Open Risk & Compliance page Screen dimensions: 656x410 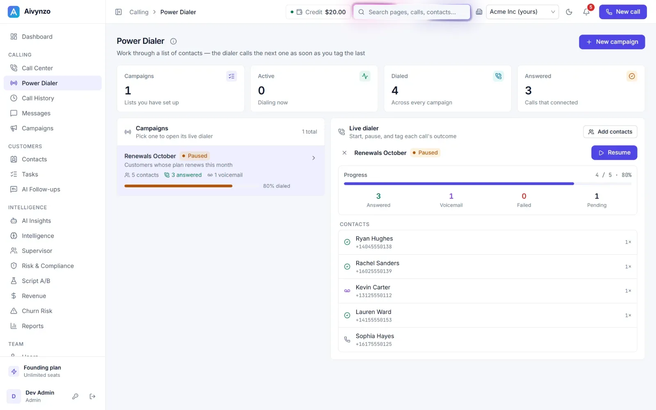coord(52,266)
